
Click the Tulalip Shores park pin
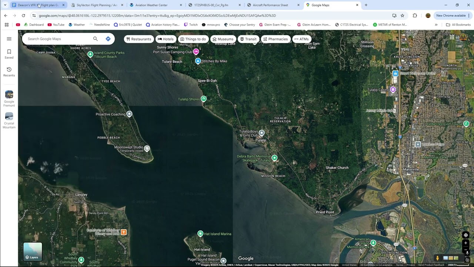(204, 99)
